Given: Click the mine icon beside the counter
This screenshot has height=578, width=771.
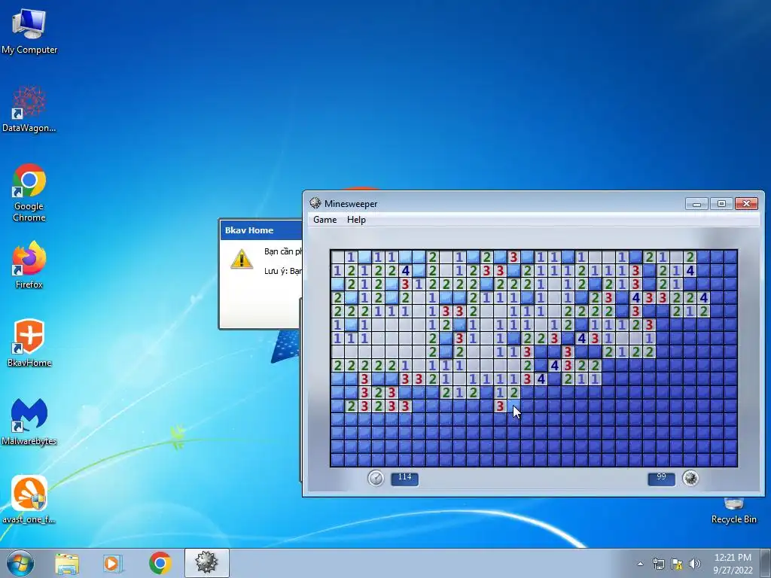Looking at the screenshot, I should point(690,478).
